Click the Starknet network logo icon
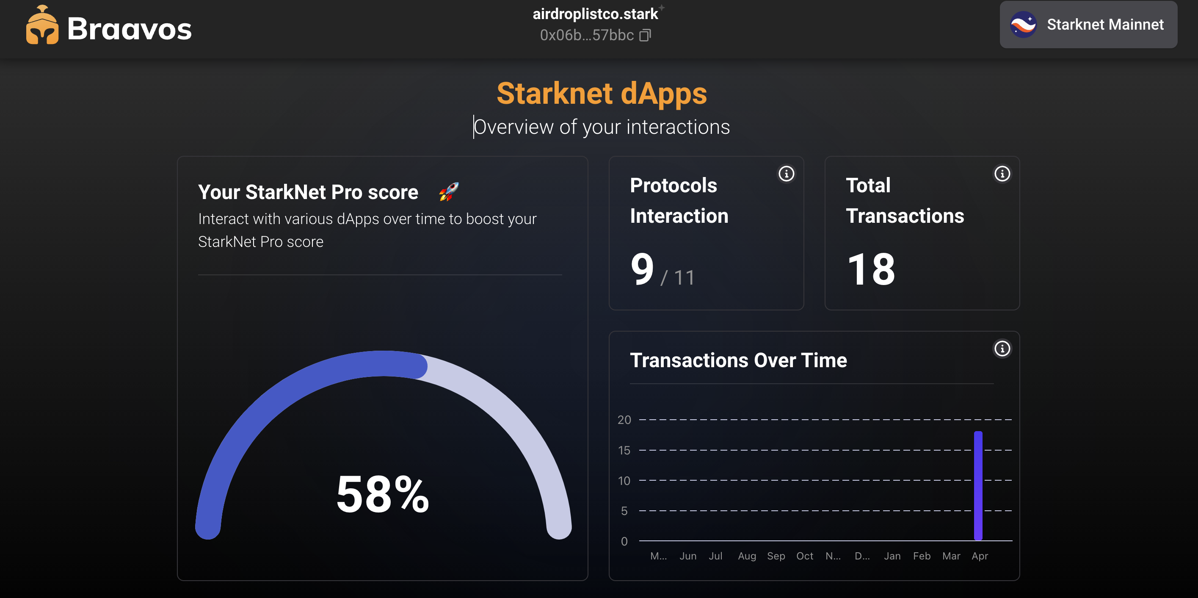 point(1023,25)
